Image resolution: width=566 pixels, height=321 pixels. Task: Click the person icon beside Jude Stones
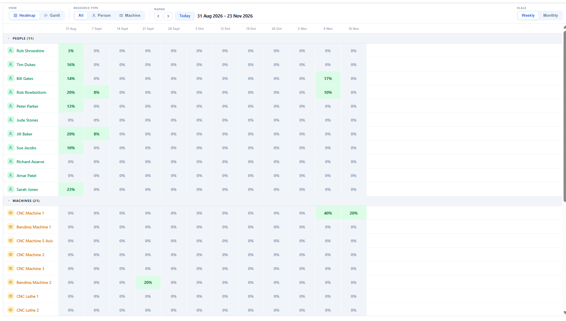click(11, 120)
